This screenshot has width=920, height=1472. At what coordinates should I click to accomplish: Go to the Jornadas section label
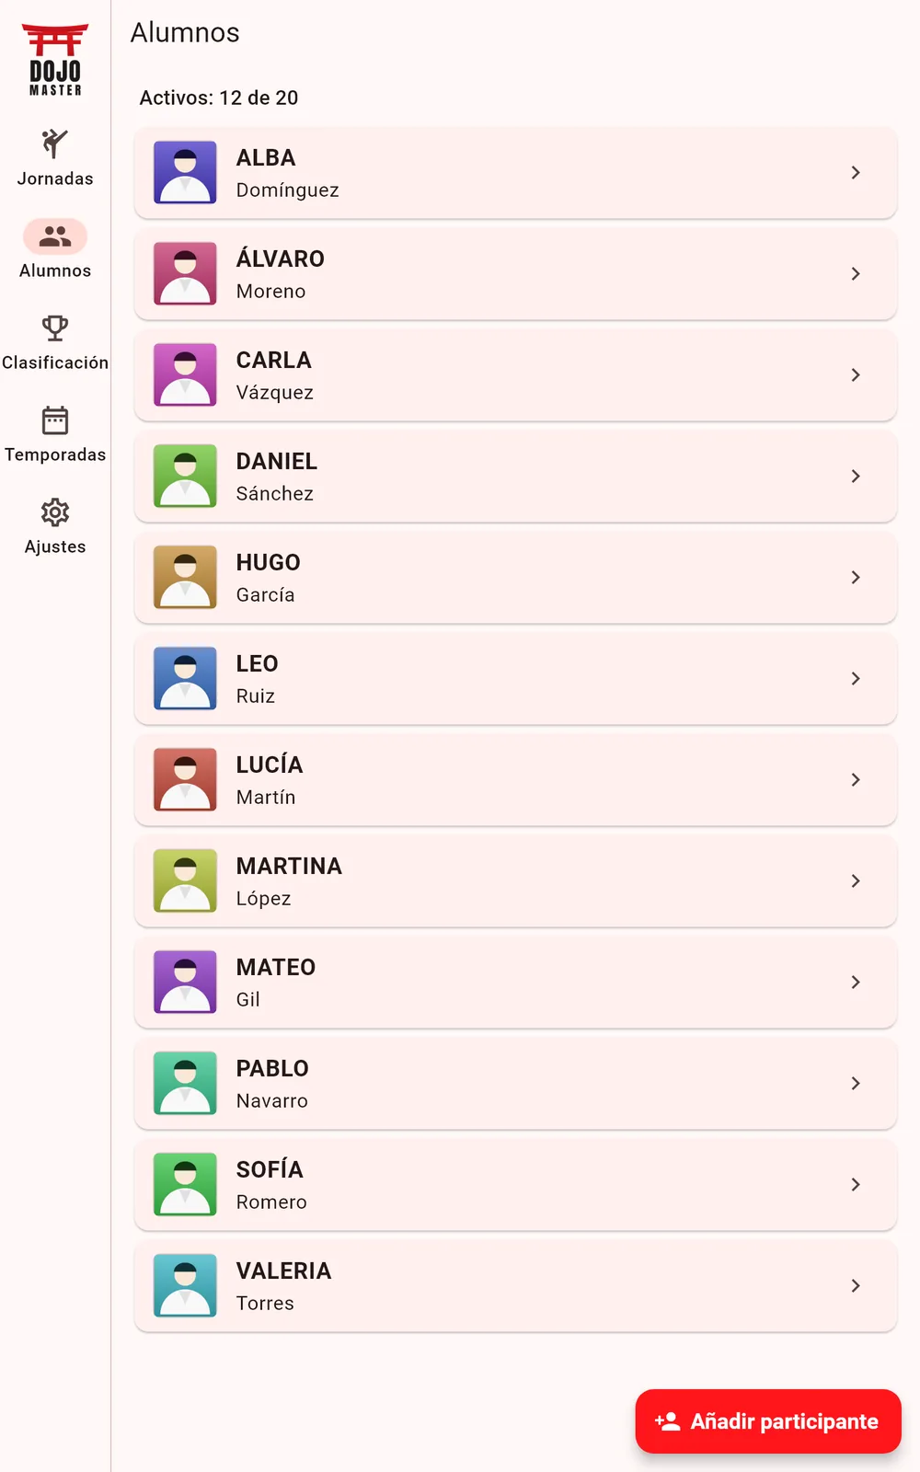coord(55,178)
